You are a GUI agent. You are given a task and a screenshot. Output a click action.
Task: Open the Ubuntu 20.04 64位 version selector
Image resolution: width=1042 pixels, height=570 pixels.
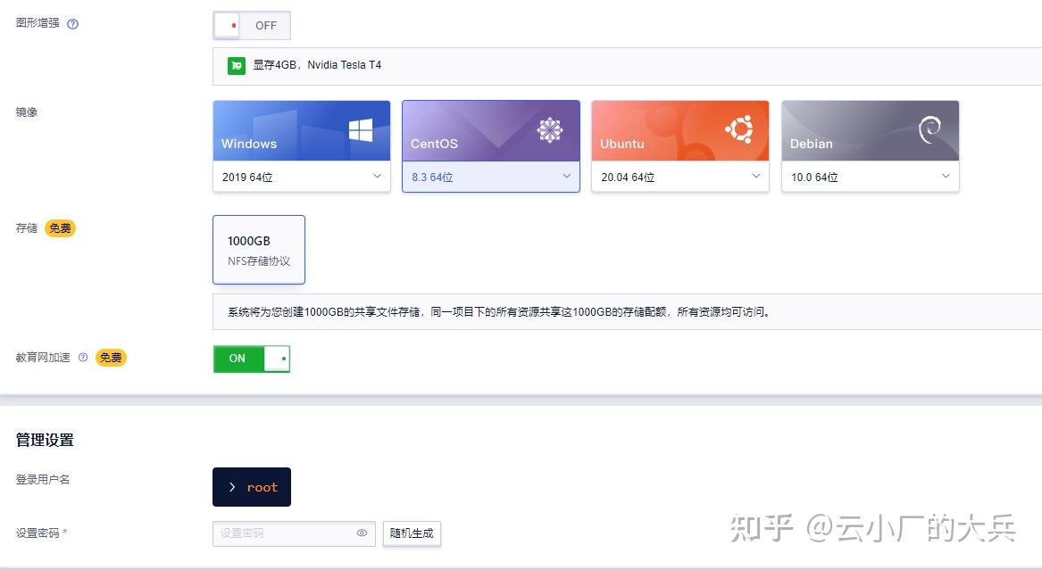[x=679, y=177]
